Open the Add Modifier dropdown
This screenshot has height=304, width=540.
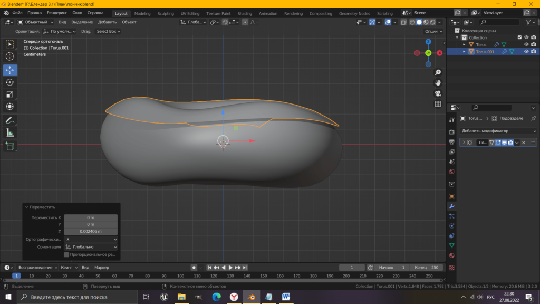click(x=498, y=131)
